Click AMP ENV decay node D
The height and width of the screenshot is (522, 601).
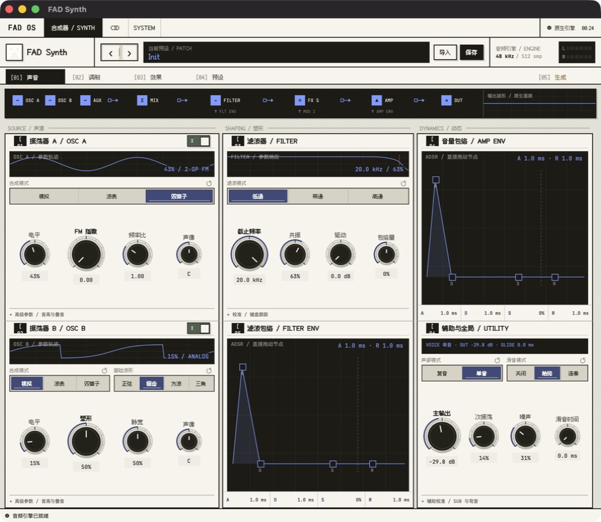pos(452,277)
